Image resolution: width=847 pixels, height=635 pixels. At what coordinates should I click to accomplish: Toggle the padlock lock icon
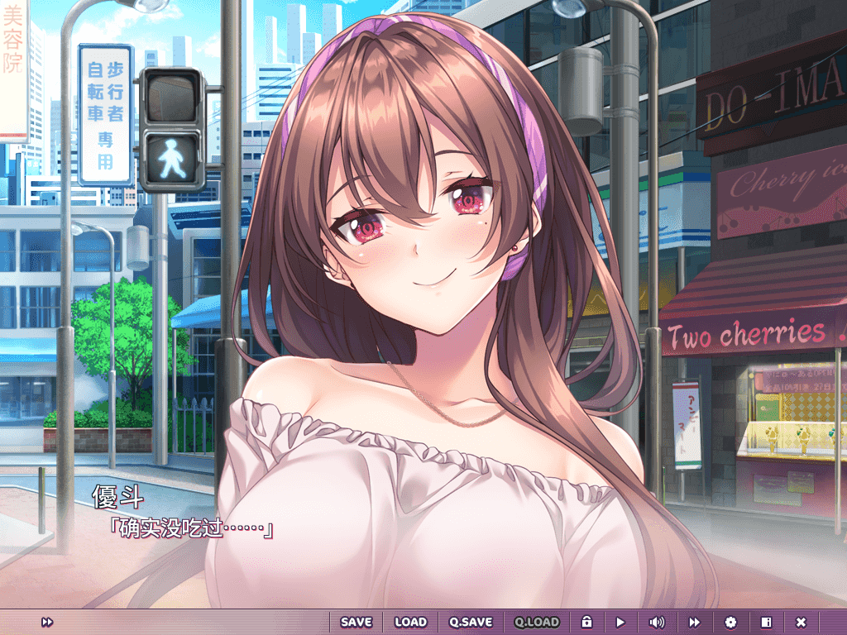pyautogui.click(x=586, y=622)
